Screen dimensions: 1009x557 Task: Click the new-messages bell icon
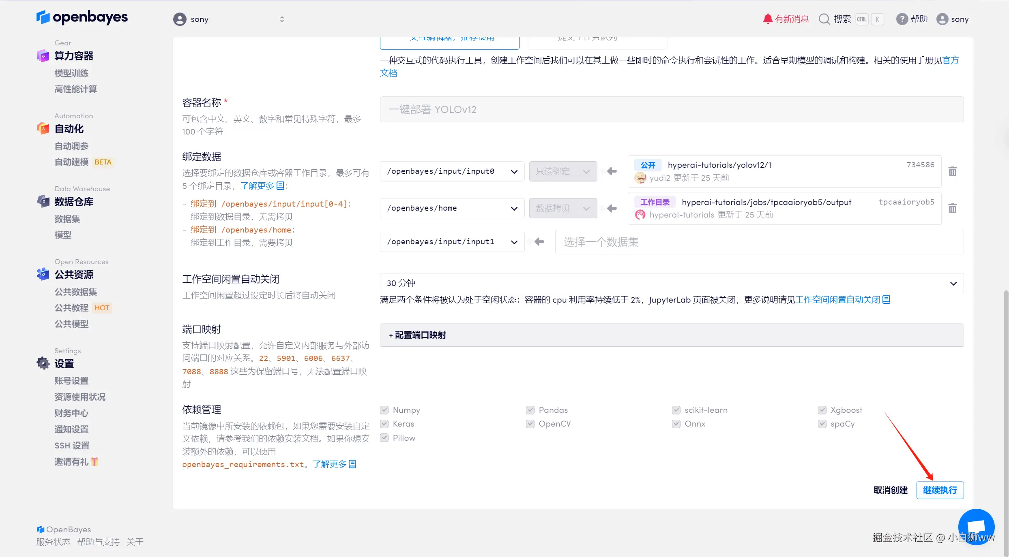(767, 19)
